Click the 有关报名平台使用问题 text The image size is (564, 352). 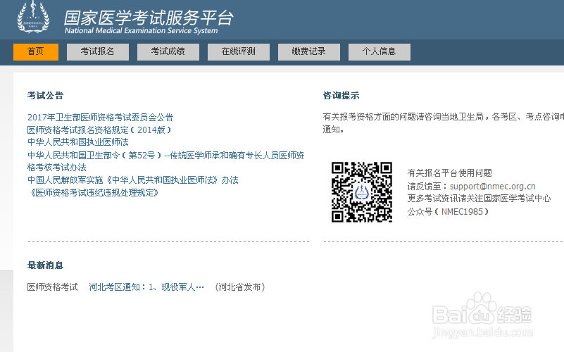tap(450, 173)
